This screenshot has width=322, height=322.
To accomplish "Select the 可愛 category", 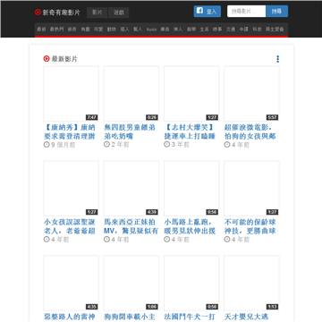I will pos(98,30).
